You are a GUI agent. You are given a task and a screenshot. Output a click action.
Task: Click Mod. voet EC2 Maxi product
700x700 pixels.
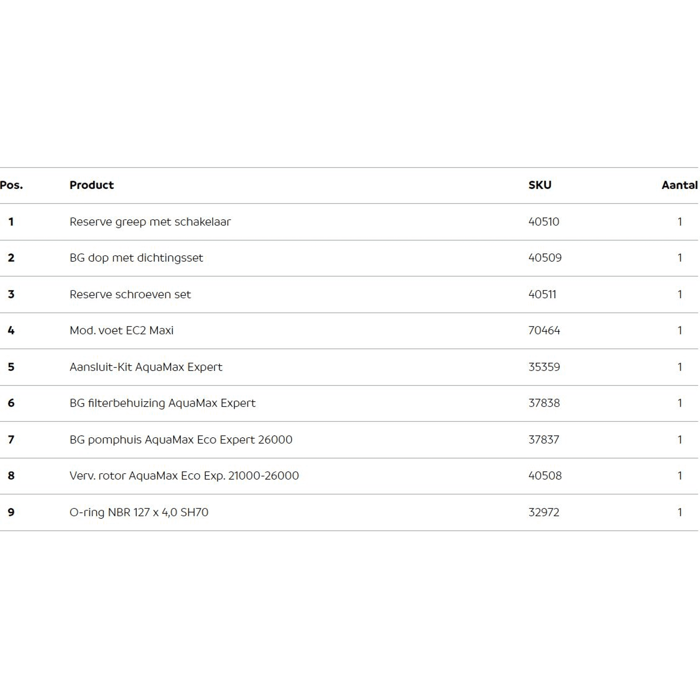[121, 330]
